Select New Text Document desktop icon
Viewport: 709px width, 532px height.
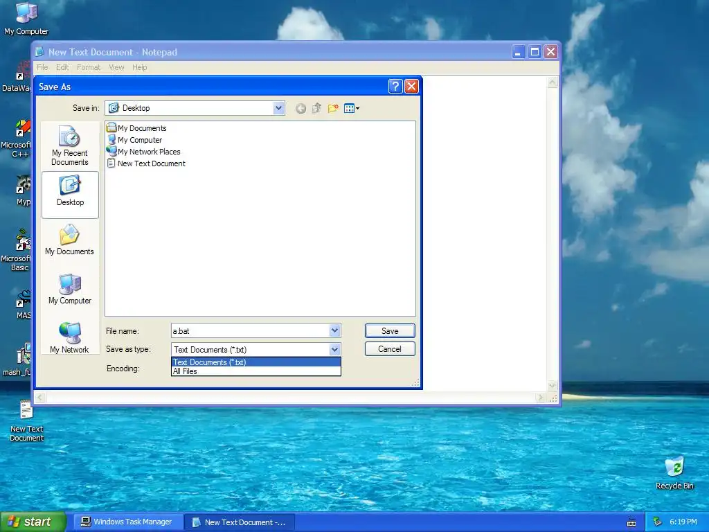click(x=26, y=420)
